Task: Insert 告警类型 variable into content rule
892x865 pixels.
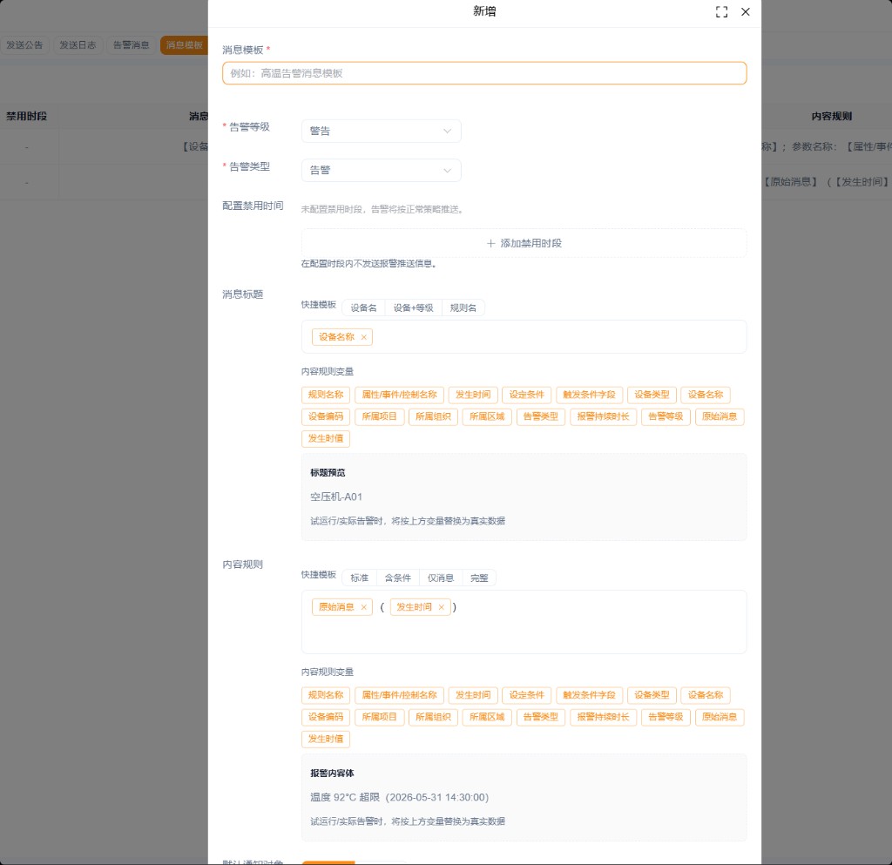Action: pyautogui.click(x=540, y=717)
